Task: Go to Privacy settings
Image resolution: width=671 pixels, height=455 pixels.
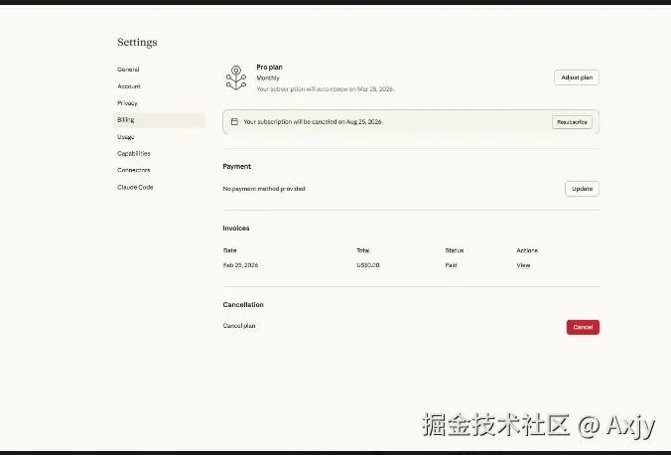Action: point(127,103)
